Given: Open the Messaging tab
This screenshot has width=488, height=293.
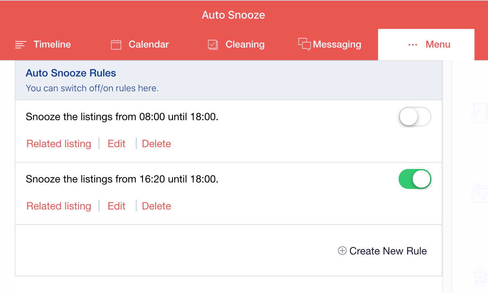Looking at the screenshot, I should 330,44.
